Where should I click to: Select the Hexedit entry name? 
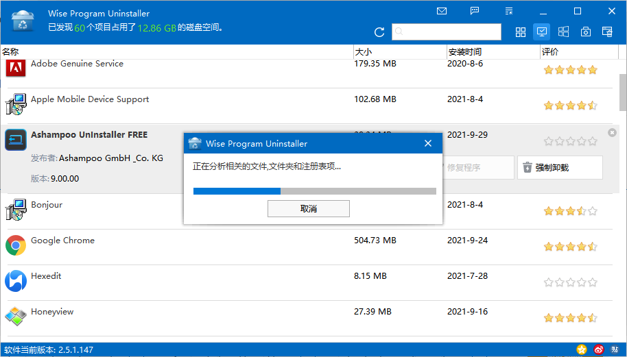click(46, 276)
